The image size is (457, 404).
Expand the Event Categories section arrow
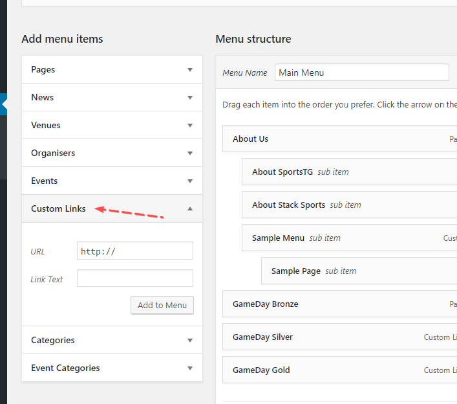(190, 368)
